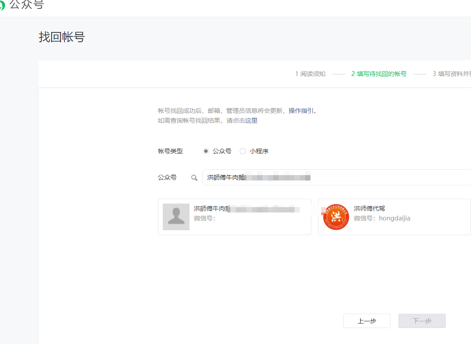471x344 pixels.
Task: Click the 找回帐号 page heading
Action: [62, 37]
